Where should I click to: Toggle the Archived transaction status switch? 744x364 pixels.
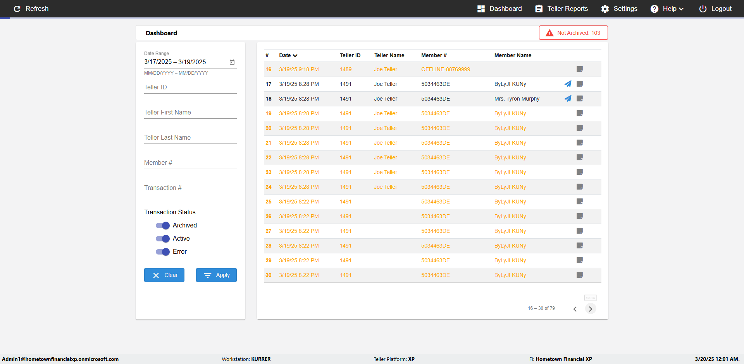tap(163, 226)
